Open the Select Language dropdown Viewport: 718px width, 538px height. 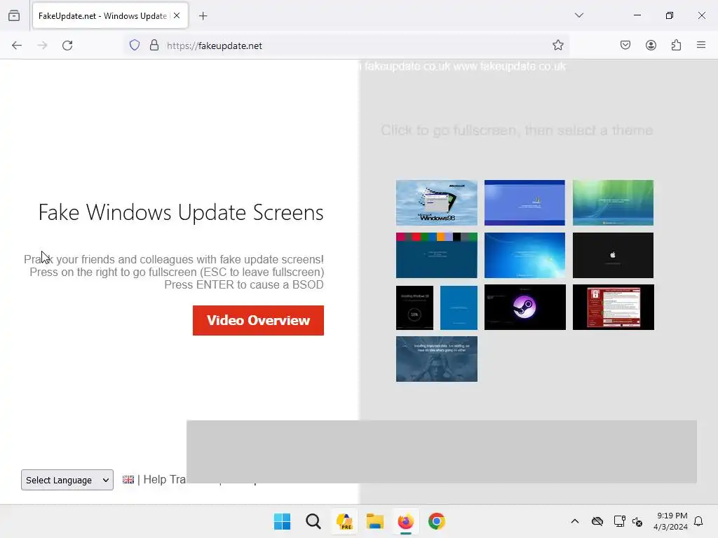click(67, 480)
